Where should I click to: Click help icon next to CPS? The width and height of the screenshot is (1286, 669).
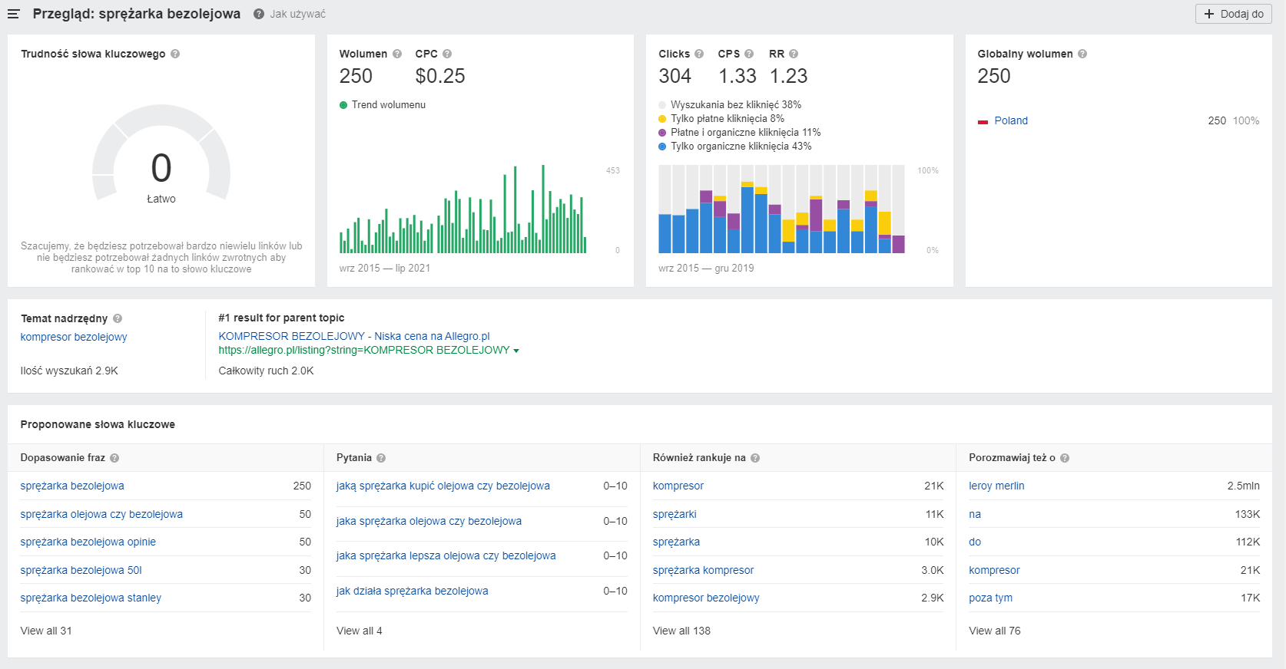click(749, 54)
